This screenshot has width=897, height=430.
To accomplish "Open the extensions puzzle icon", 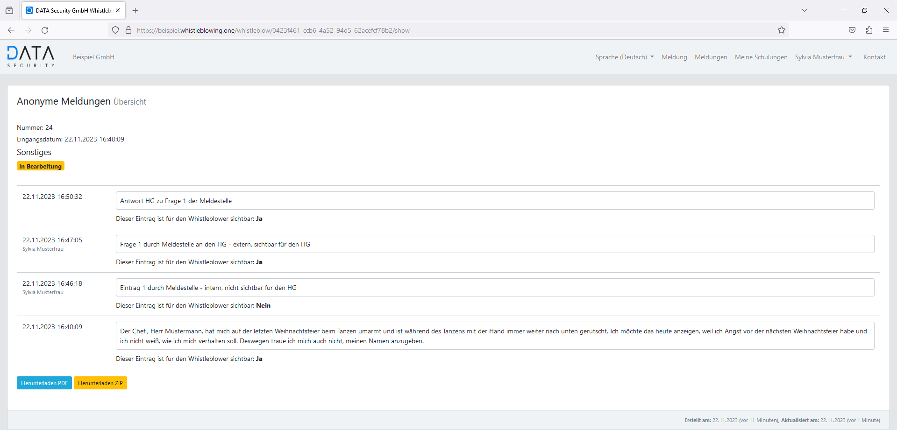I will click(869, 30).
